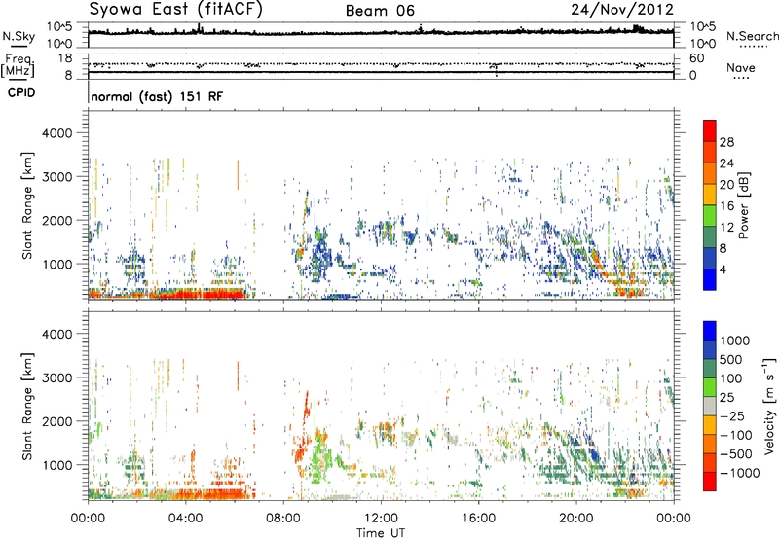
Task: Click the red velocity streak near 09:00 in velocity panel
Action: [x=306, y=405]
